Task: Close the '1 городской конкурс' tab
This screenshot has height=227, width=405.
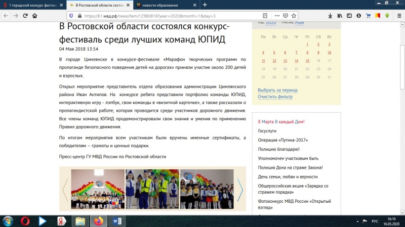Action: point(61,5)
